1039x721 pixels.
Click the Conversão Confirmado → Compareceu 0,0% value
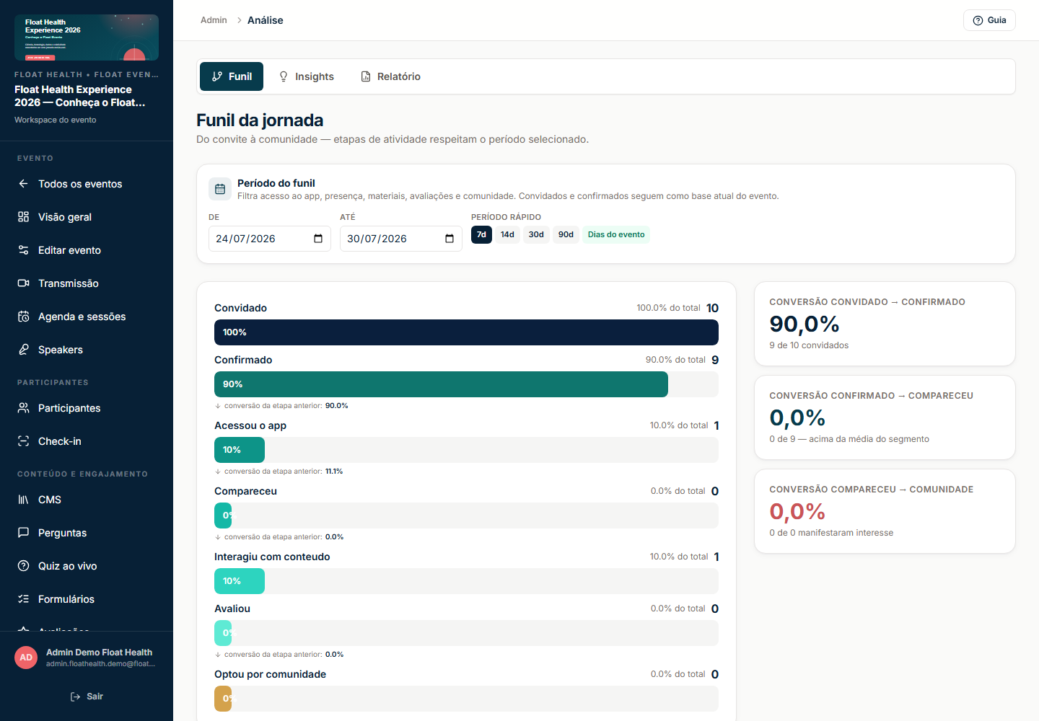(797, 418)
